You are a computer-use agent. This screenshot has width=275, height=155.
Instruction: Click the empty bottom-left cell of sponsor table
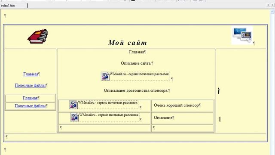point(104,128)
